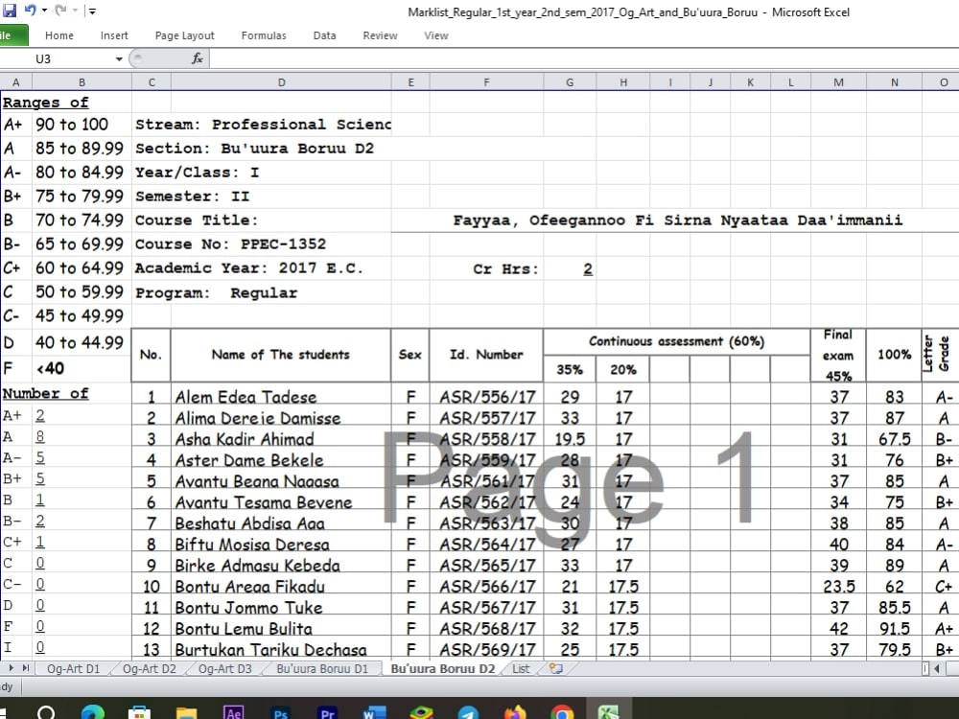Viewport: 959px width, 719px height.
Task: Click the Insert Function fx icon
Action: pyautogui.click(x=197, y=58)
